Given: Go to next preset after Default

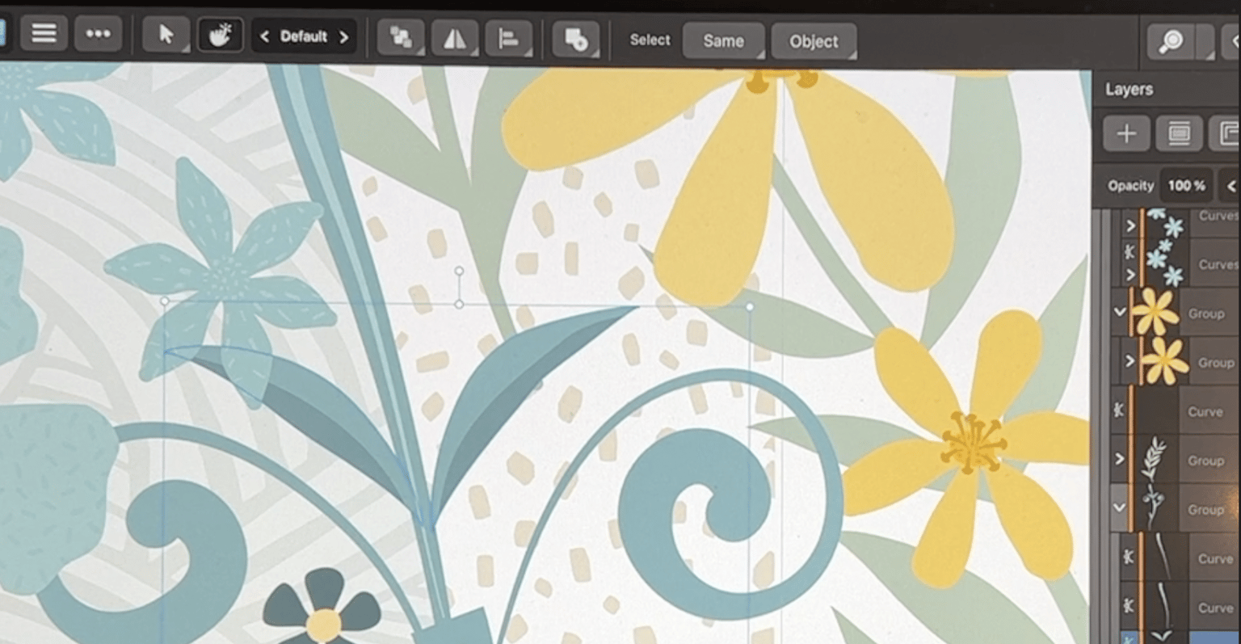Looking at the screenshot, I should tap(343, 36).
